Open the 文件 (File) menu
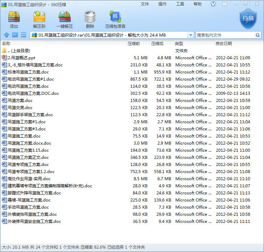This screenshot has height=252, width=264. [145, 4]
